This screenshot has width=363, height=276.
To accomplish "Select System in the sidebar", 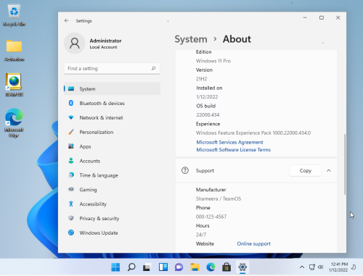I will click(112, 88).
